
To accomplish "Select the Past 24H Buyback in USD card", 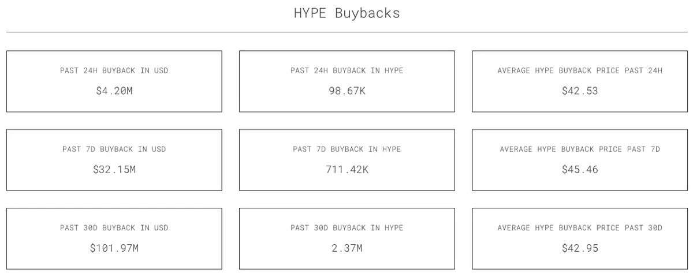I will (x=114, y=81).
